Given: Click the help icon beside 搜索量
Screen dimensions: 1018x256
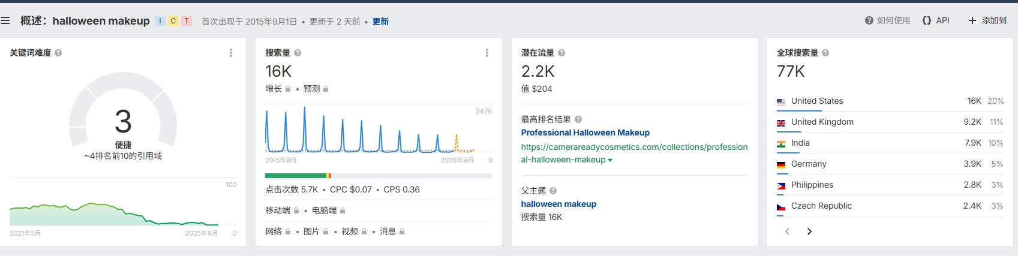Looking at the screenshot, I should click(298, 53).
